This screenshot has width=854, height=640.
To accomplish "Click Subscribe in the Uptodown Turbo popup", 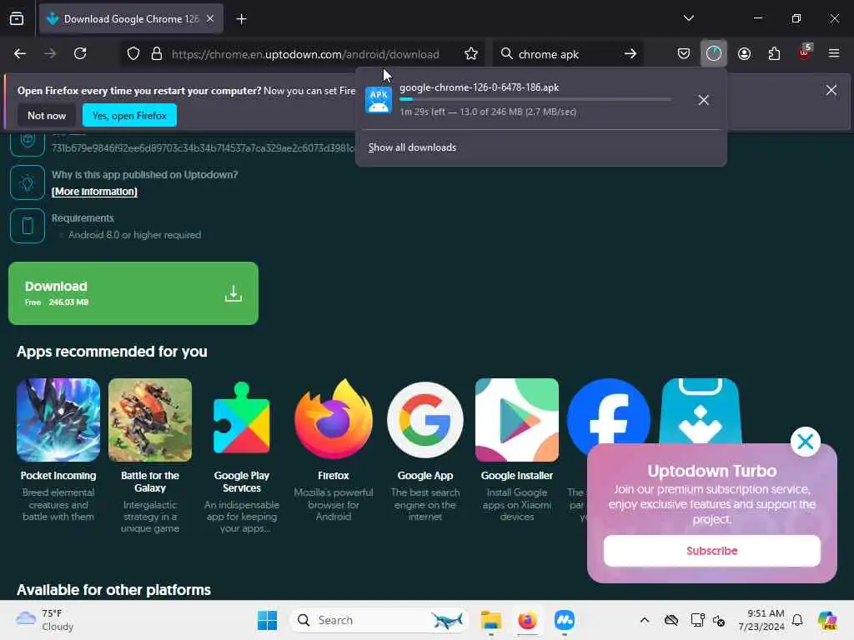I will tap(712, 551).
